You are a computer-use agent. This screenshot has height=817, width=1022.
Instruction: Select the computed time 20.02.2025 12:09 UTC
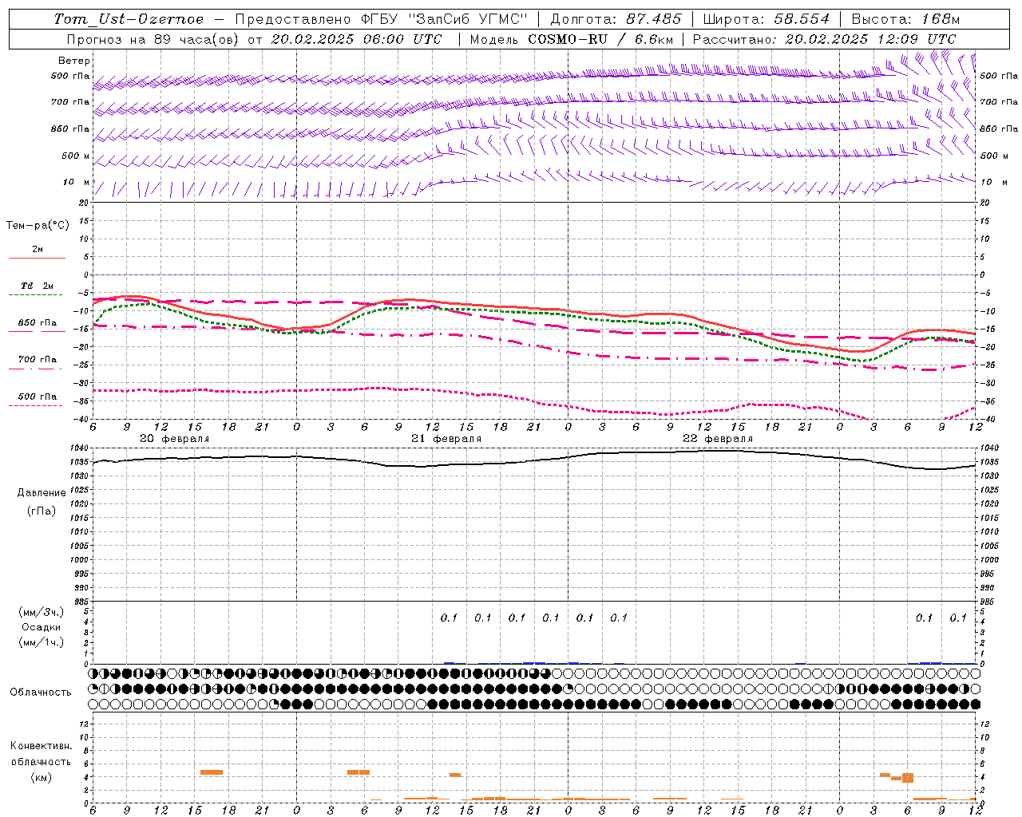pyautogui.click(x=870, y=39)
